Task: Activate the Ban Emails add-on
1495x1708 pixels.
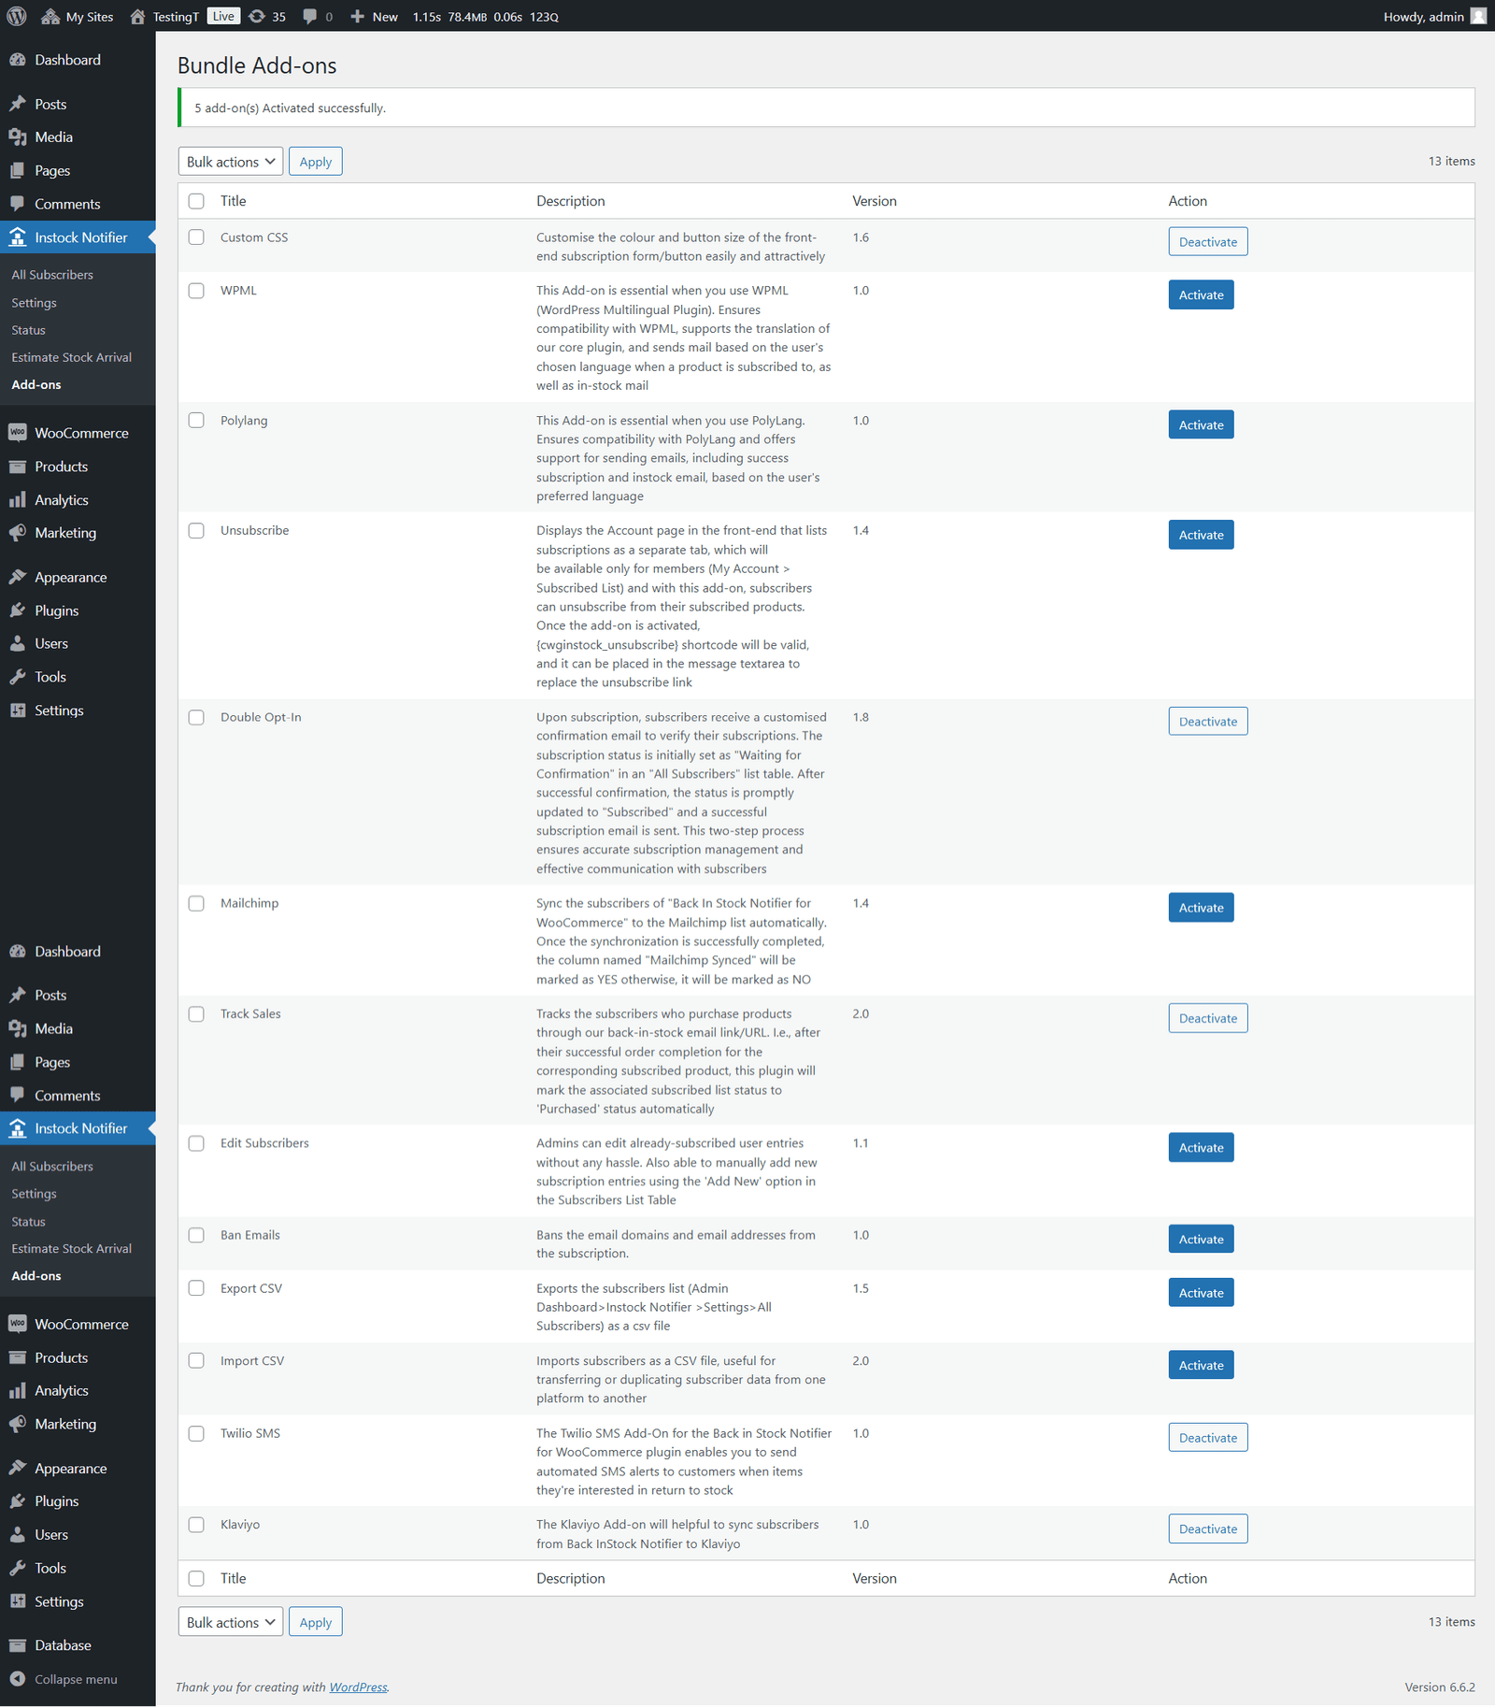Action: 1201,1240
